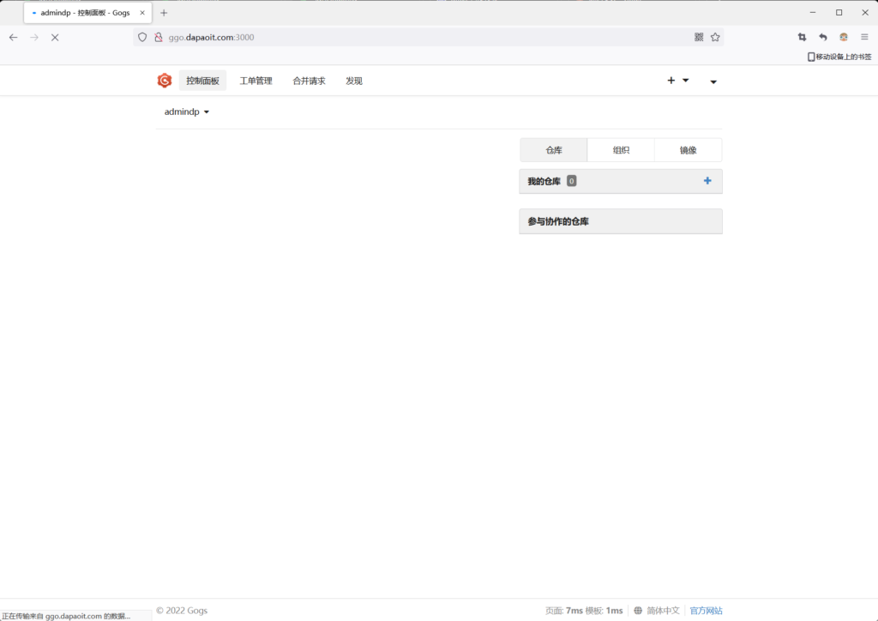Expand the plus create dropdown in navbar
This screenshot has height=621, width=878.
coord(677,81)
